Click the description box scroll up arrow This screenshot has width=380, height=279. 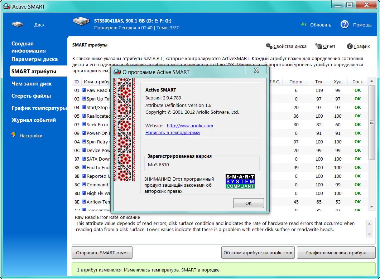point(369,224)
